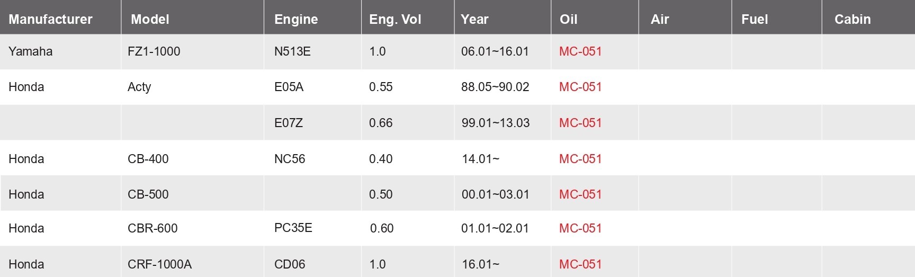The image size is (915, 277).
Task: Select the Engine column header
Action: tap(296, 19)
